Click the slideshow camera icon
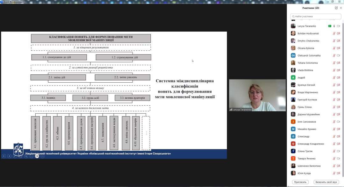This screenshot has width=344, height=187. 37,156
